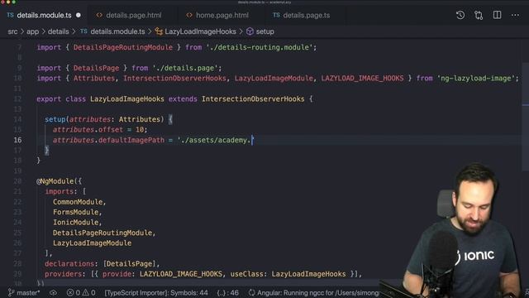
Task: Click the open changes compare icon
Action: pos(479,15)
